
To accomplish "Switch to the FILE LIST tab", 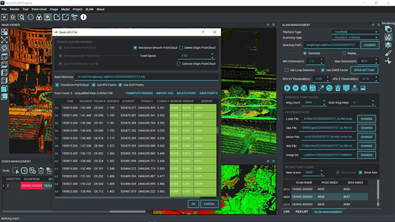I will pyautogui.click(x=302, y=212).
